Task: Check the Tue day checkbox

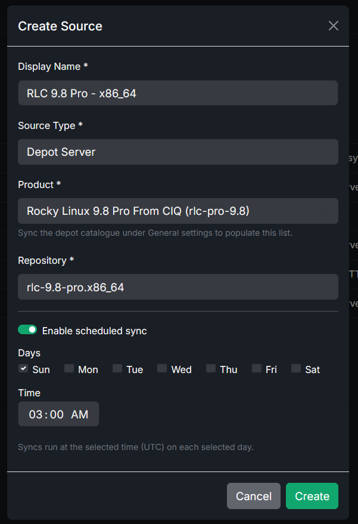Action: 117,369
